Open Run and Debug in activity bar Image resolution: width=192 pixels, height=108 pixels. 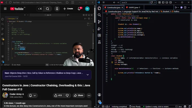click(x=99, y=29)
